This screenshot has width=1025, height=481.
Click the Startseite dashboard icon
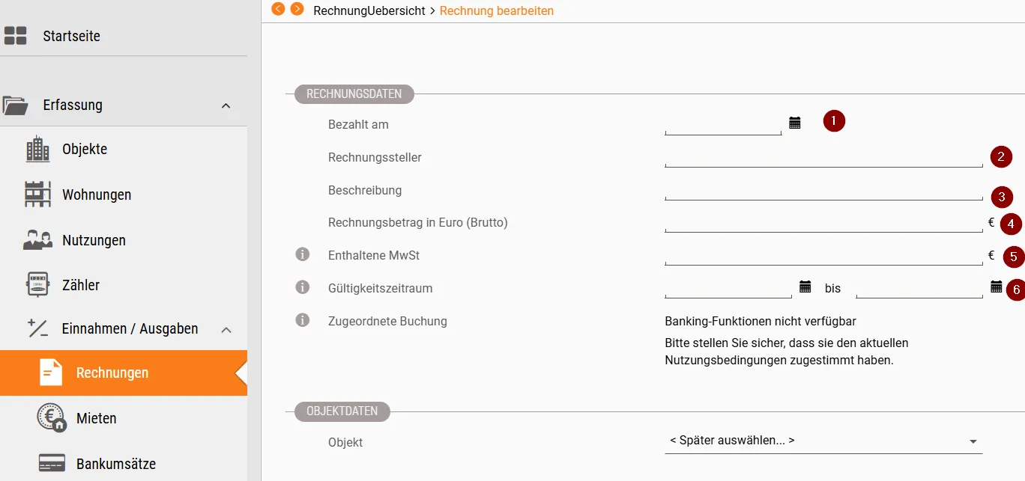click(16, 36)
